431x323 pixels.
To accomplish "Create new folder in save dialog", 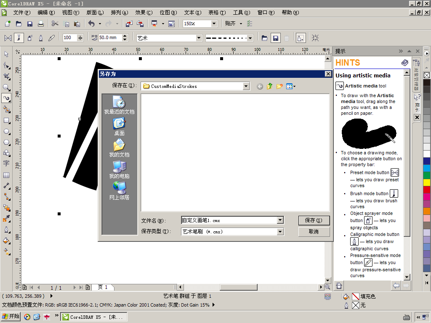I will 279,86.
